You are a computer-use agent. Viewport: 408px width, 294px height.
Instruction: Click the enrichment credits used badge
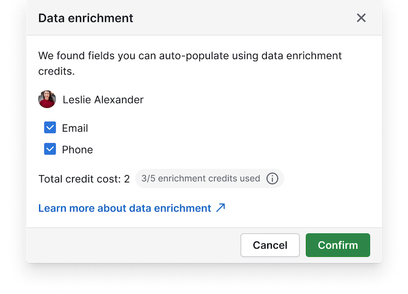pyautogui.click(x=210, y=178)
